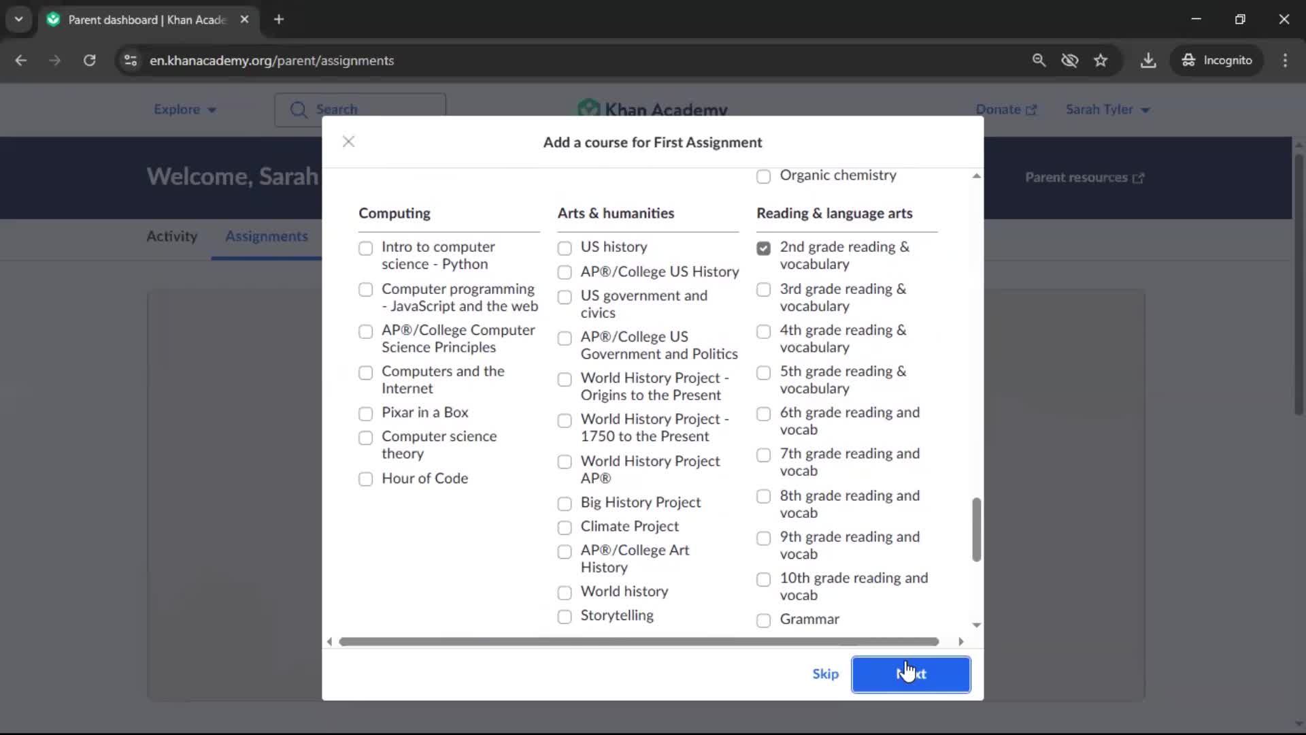Enable the Hour of Code checkbox
The image size is (1306, 735).
366,479
